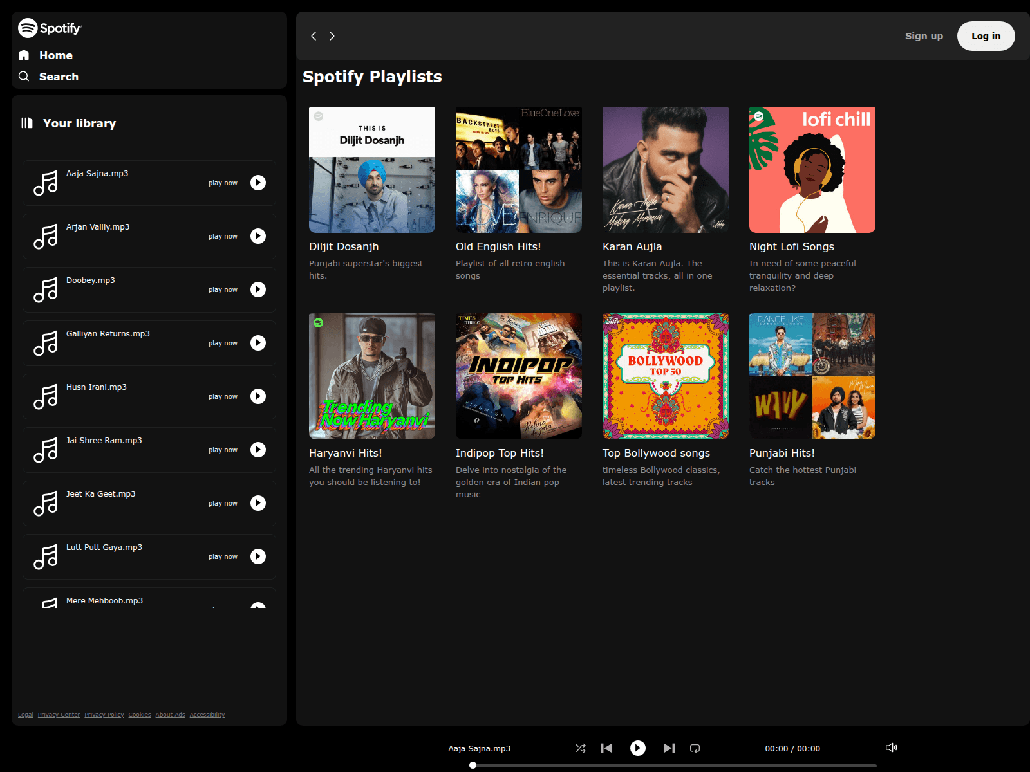Open the Legal footer link
The width and height of the screenshot is (1030, 772).
click(x=26, y=715)
